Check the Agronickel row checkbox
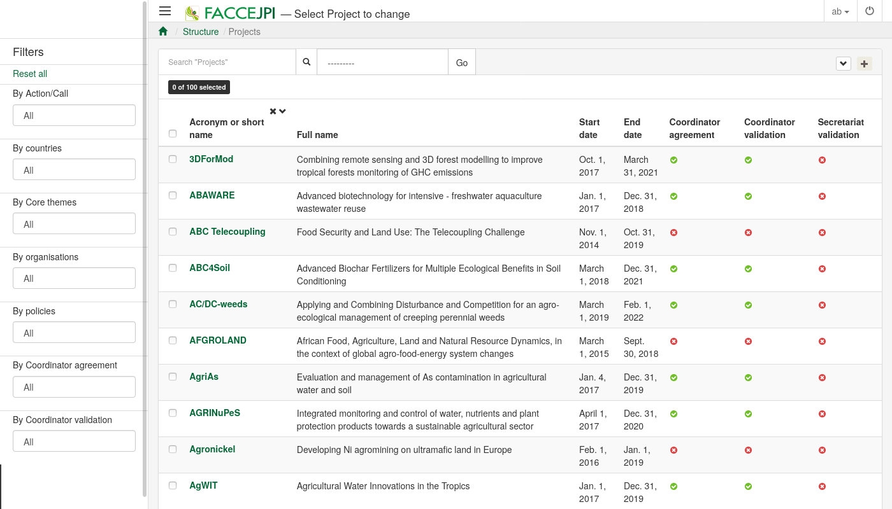The width and height of the screenshot is (892, 509). point(173,449)
